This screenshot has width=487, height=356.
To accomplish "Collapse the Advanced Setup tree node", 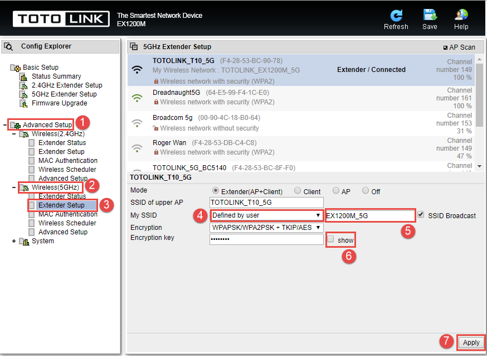I will [4, 125].
